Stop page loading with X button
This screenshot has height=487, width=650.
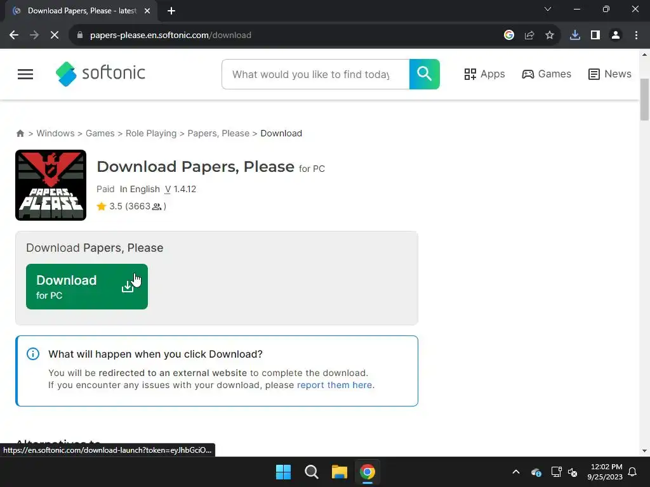[x=55, y=36]
